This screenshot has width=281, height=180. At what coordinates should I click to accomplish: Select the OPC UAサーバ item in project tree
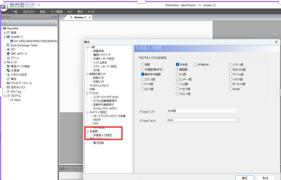pos(19,53)
